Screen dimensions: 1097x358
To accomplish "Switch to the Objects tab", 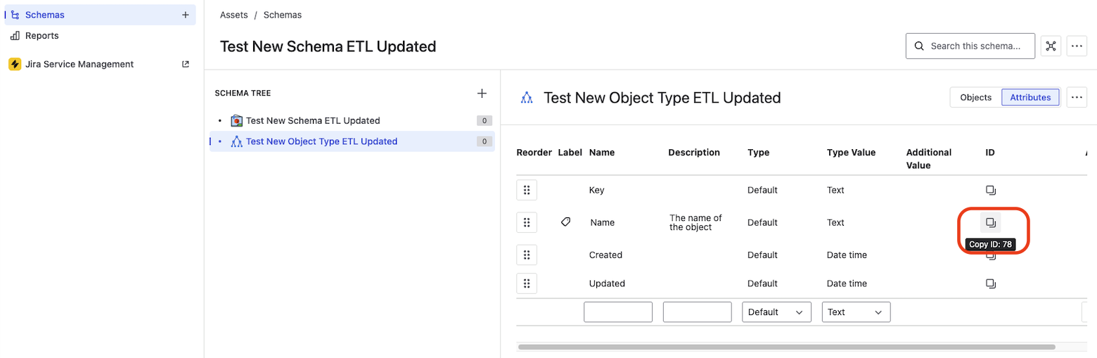I will point(975,98).
